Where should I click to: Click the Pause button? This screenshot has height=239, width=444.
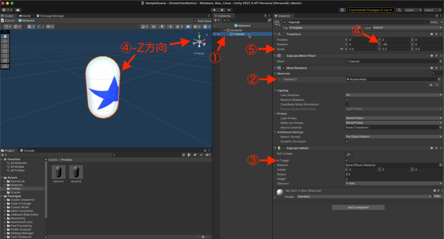[222, 10]
